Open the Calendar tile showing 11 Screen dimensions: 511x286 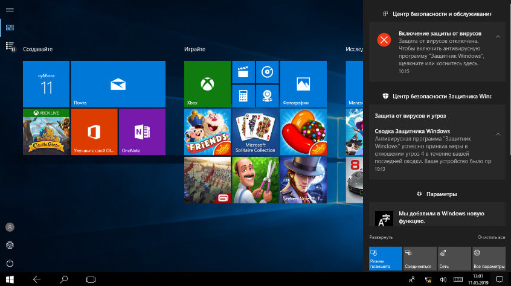click(46, 84)
